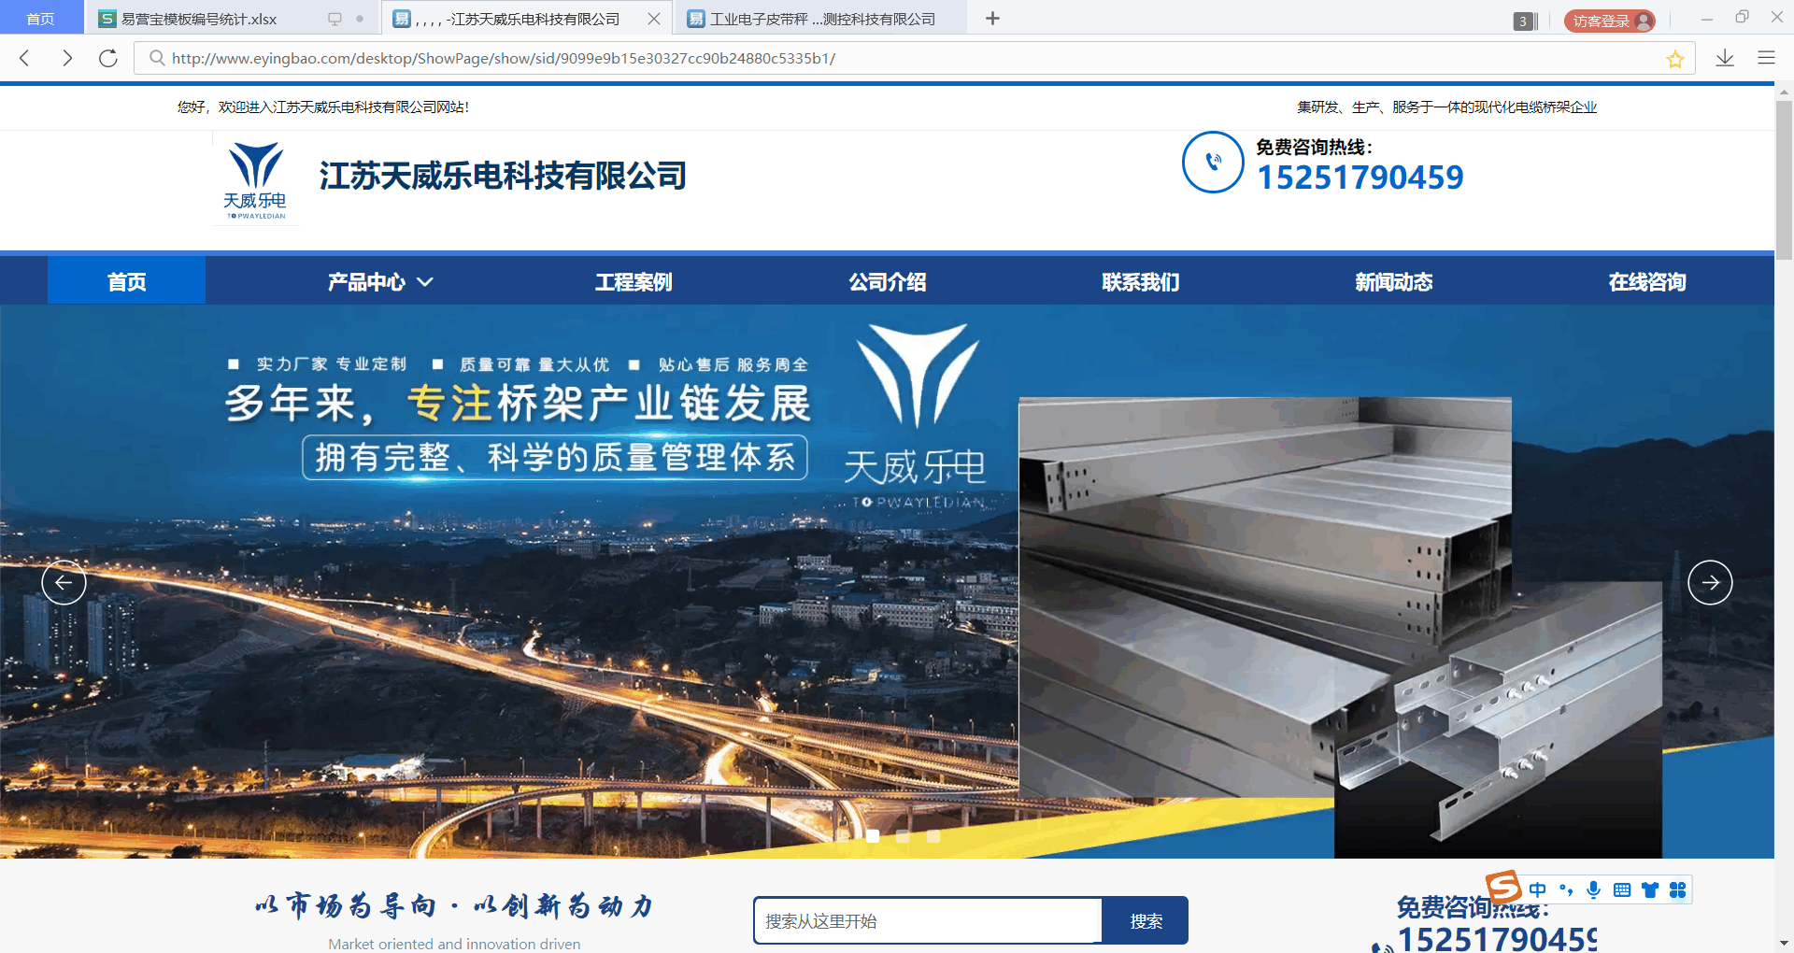1794x953 pixels.
Task: Select the second (active) banner slide indicator
Action: coord(873,835)
